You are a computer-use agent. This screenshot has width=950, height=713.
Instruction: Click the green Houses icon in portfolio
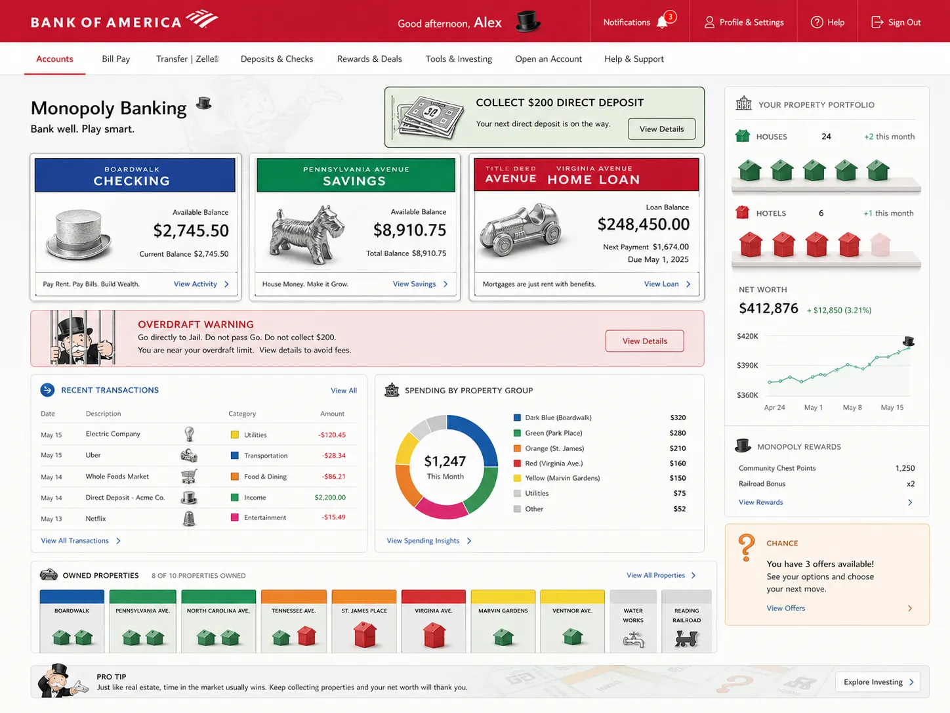pyautogui.click(x=743, y=136)
